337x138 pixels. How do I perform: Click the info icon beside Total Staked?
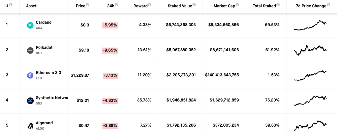pyautogui.click(x=278, y=5)
